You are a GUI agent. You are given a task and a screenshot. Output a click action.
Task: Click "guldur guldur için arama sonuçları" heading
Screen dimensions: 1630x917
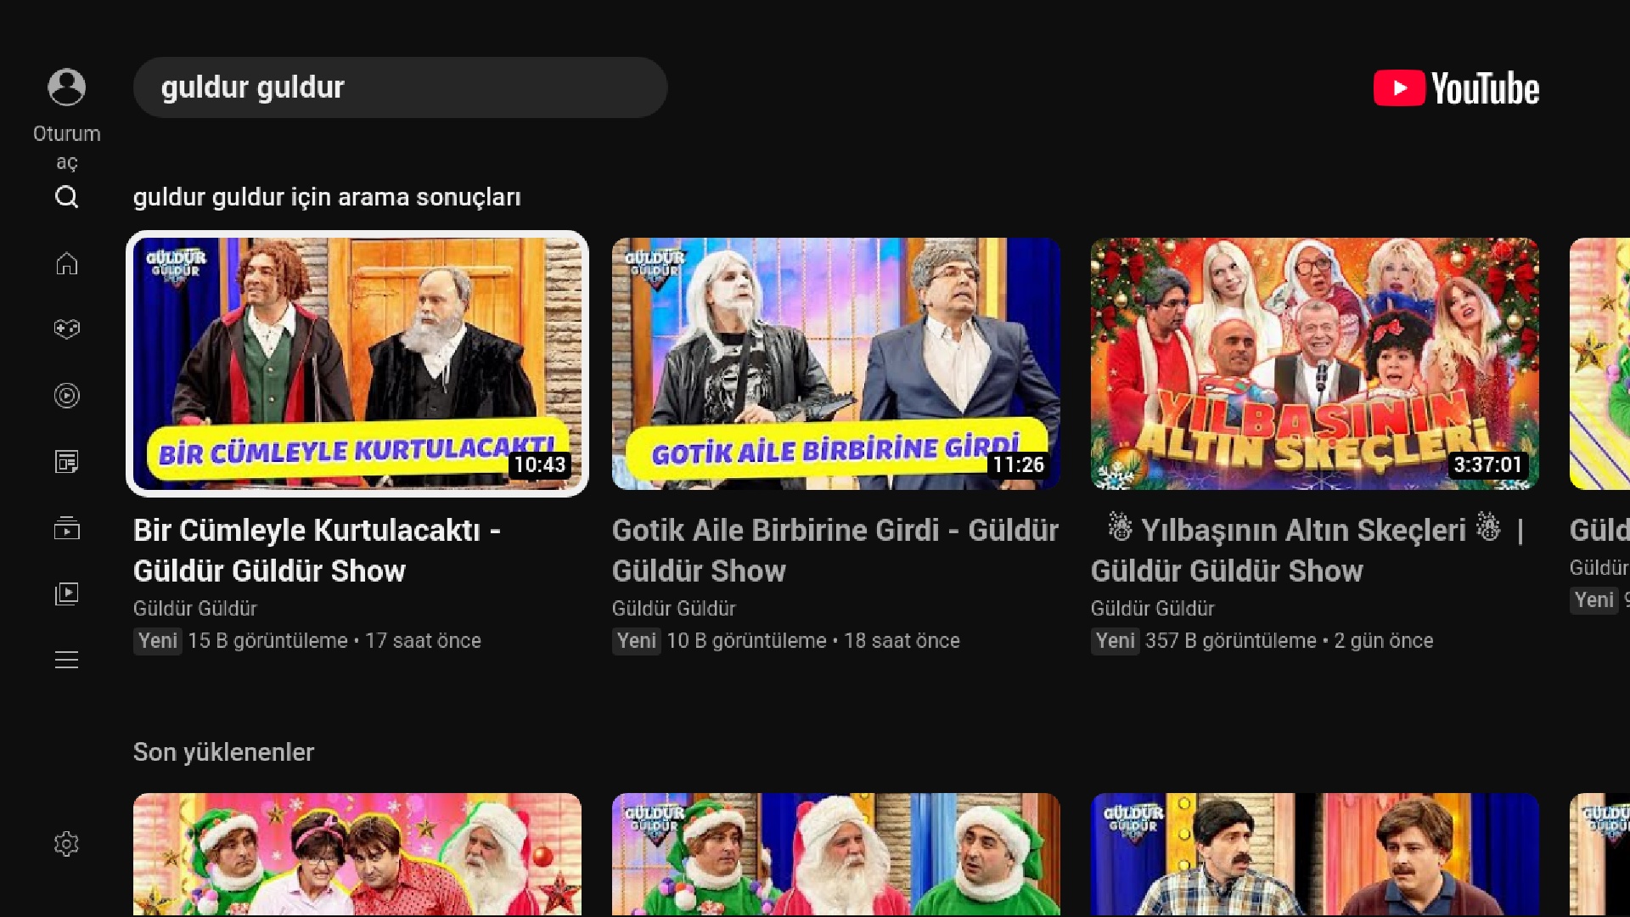(327, 197)
